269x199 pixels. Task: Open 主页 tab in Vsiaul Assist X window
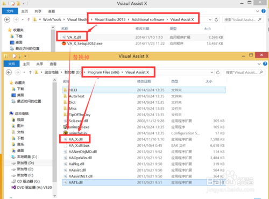tap(25, 11)
